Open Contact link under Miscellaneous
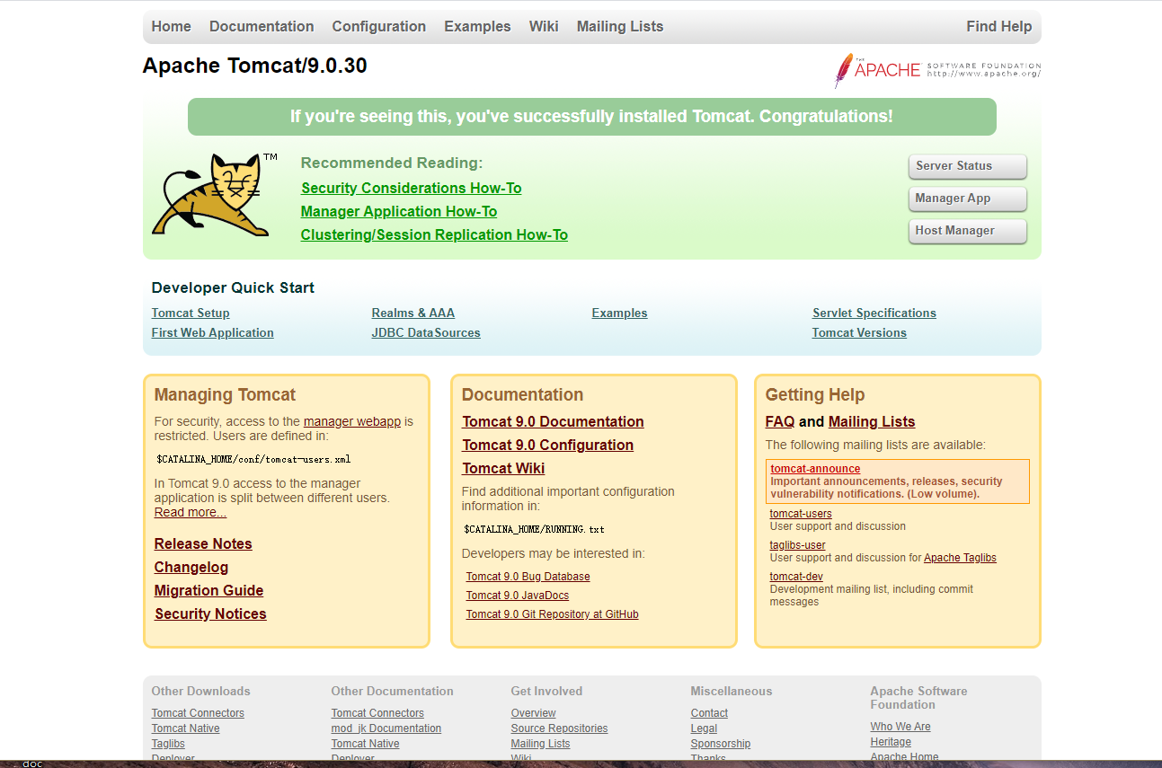Image resolution: width=1162 pixels, height=768 pixels. 709,713
